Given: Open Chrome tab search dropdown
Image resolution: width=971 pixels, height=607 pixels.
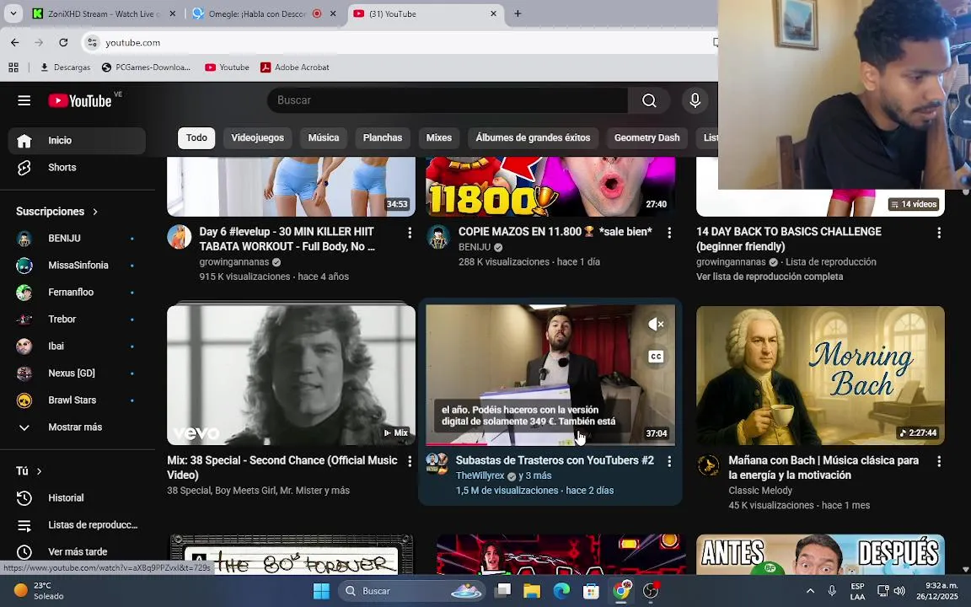Looking at the screenshot, I should pos(13,13).
